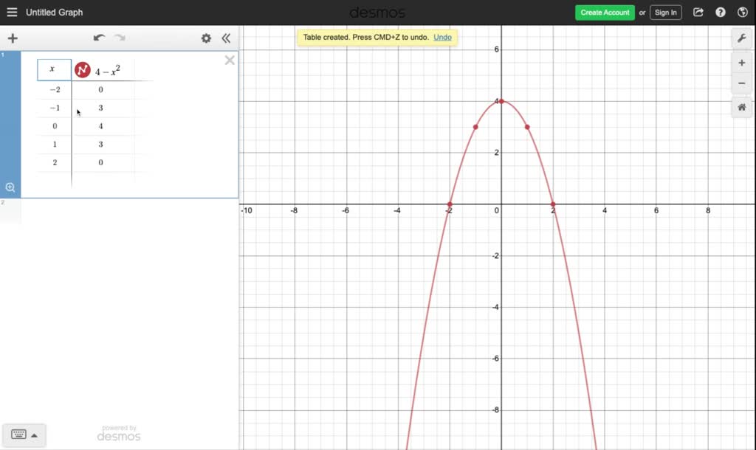
Task: Click the globe language icon
Action: (x=743, y=12)
